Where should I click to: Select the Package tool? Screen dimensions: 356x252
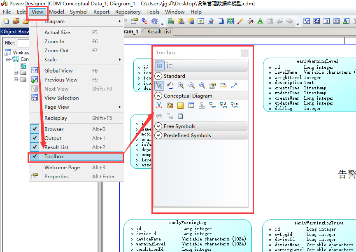click(x=170, y=105)
